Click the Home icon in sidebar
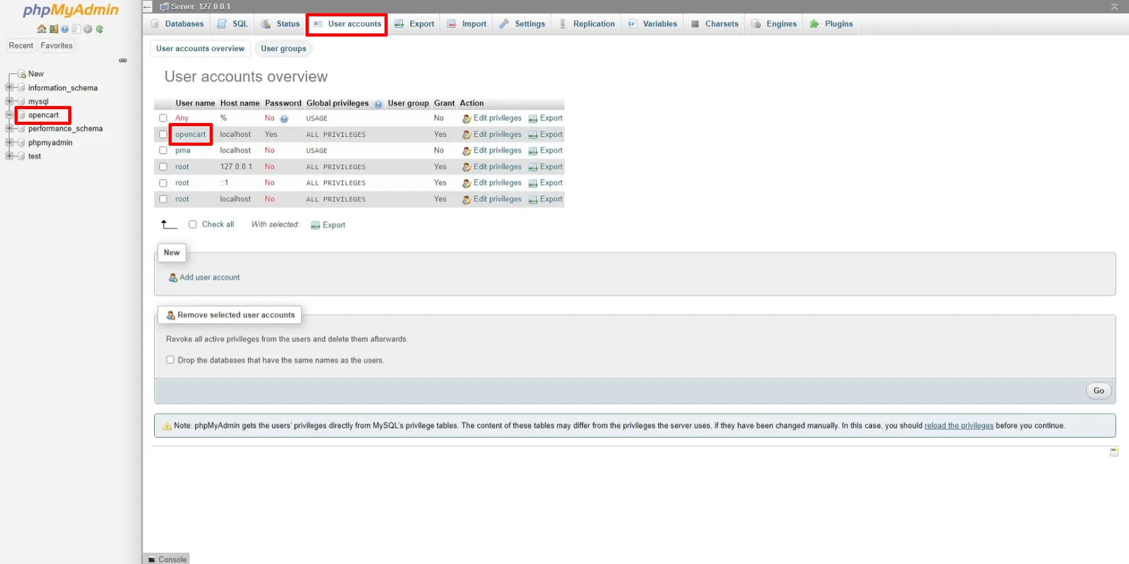Viewport: 1129px width, 564px height. click(42, 29)
